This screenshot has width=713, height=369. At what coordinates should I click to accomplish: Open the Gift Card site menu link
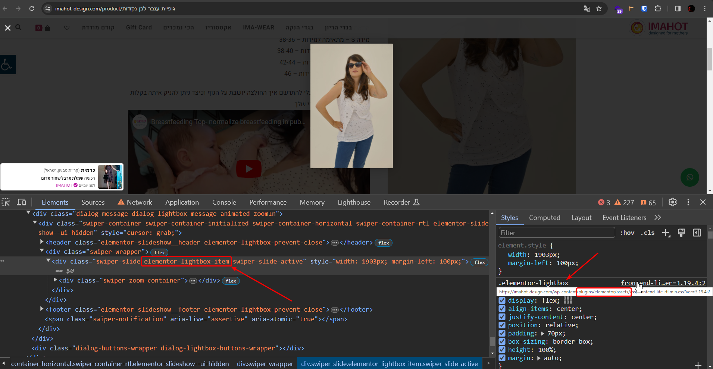(139, 28)
